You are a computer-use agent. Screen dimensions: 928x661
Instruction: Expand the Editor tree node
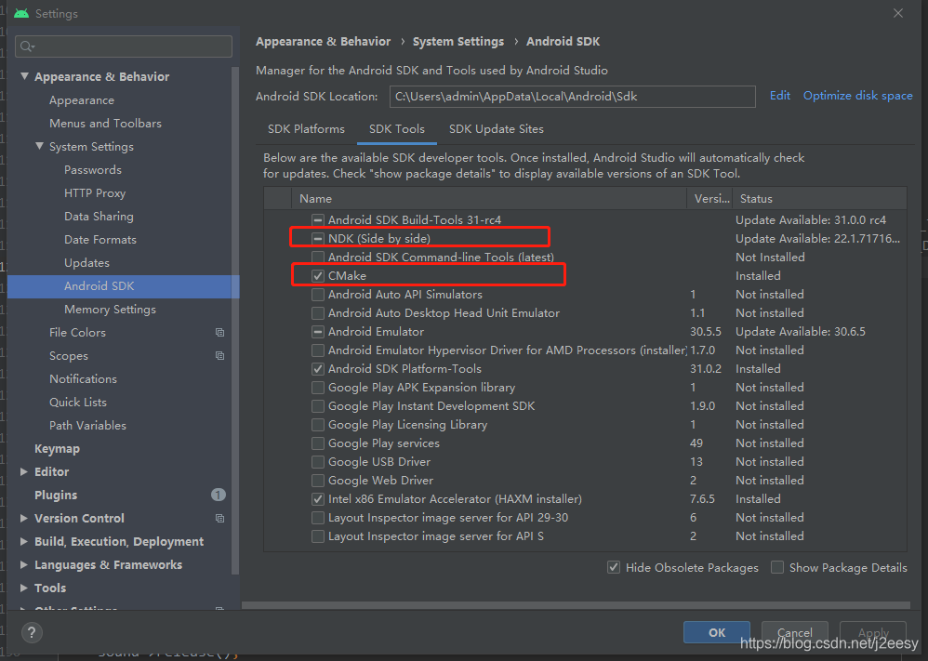[x=24, y=471]
